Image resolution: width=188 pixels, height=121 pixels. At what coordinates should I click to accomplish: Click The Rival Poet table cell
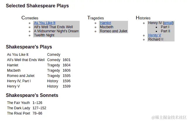[x=18, y=113]
